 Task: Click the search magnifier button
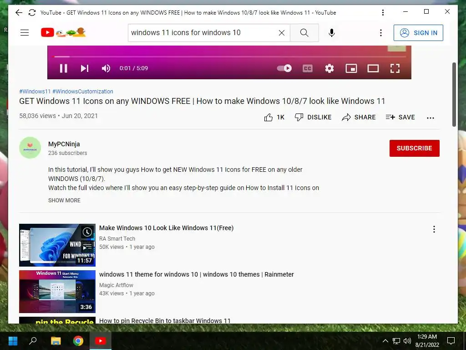(x=304, y=33)
